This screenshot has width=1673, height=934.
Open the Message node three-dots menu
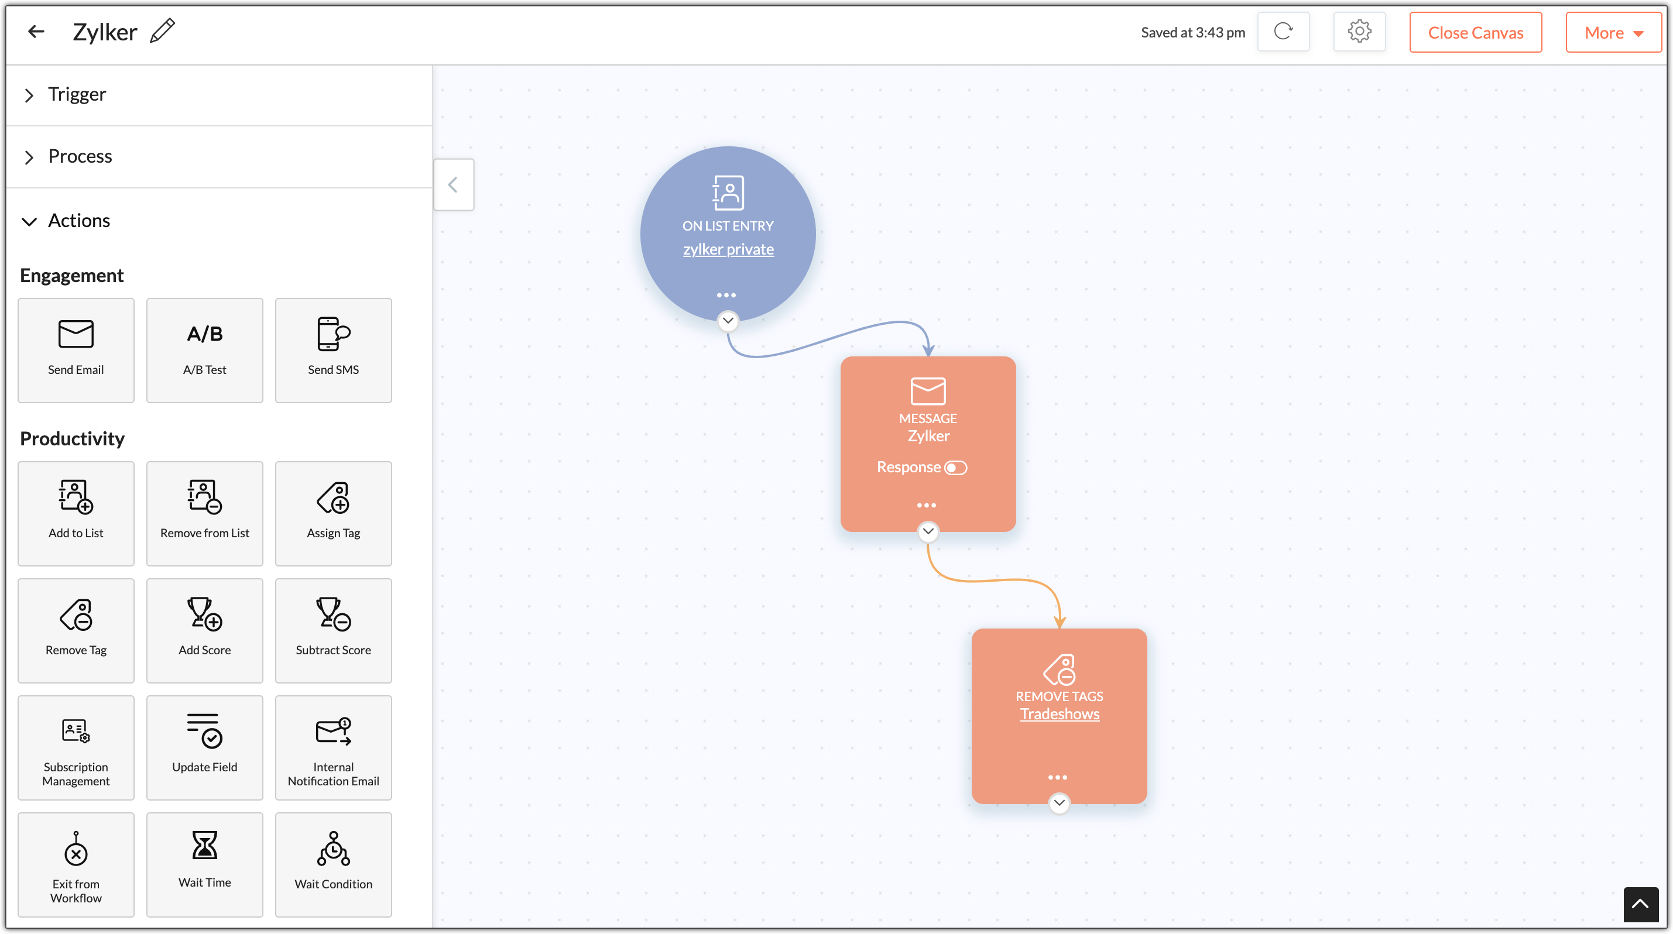927,505
